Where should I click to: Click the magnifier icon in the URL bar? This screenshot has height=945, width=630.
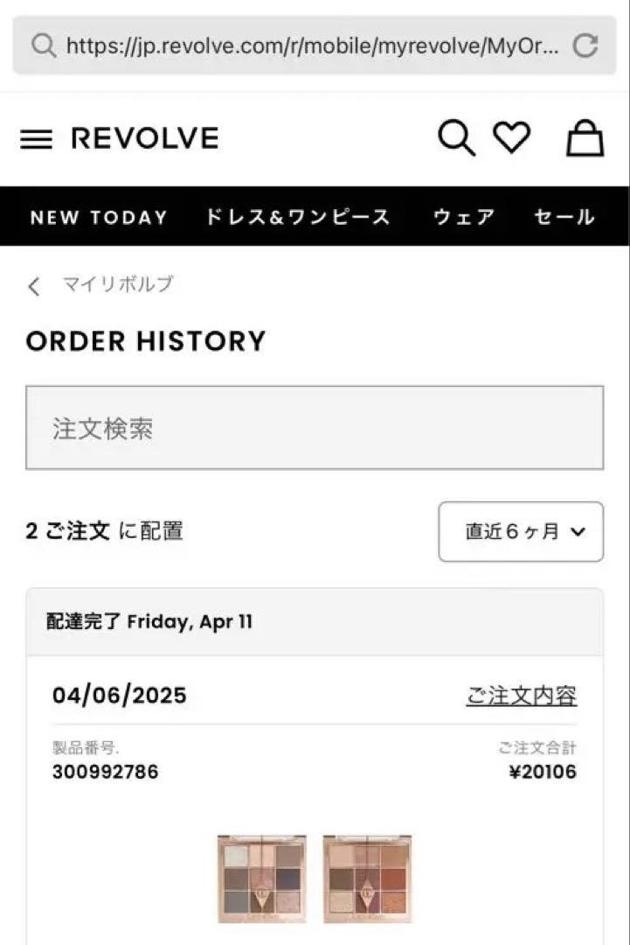pyautogui.click(x=44, y=45)
